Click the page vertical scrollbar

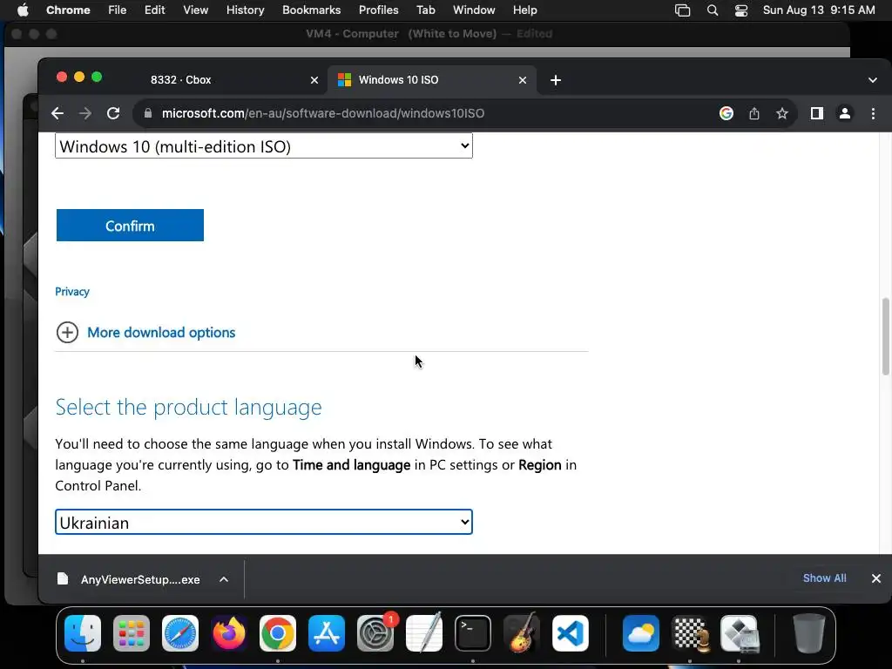coord(885,336)
